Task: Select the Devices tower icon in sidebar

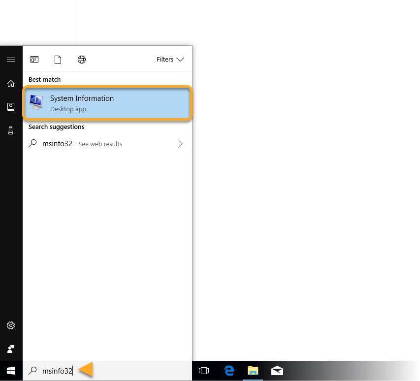Action: tap(11, 130)
